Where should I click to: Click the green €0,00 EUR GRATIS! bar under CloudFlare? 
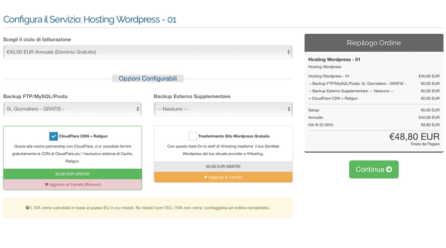point(72,174)
